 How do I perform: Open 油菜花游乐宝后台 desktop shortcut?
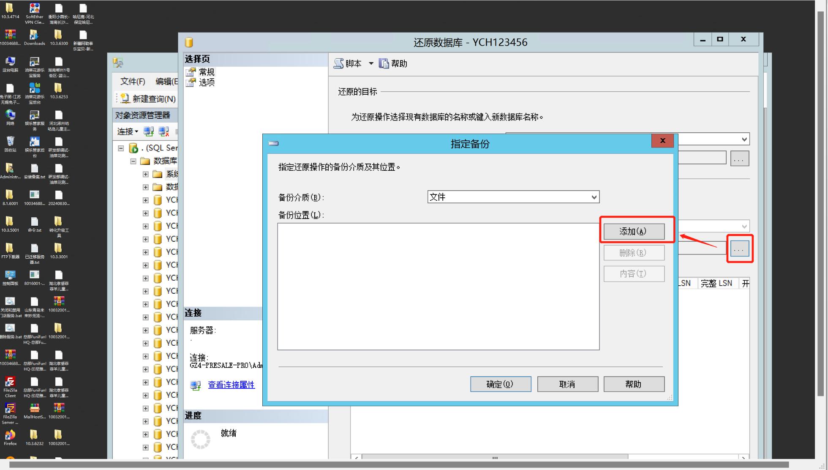34,93
